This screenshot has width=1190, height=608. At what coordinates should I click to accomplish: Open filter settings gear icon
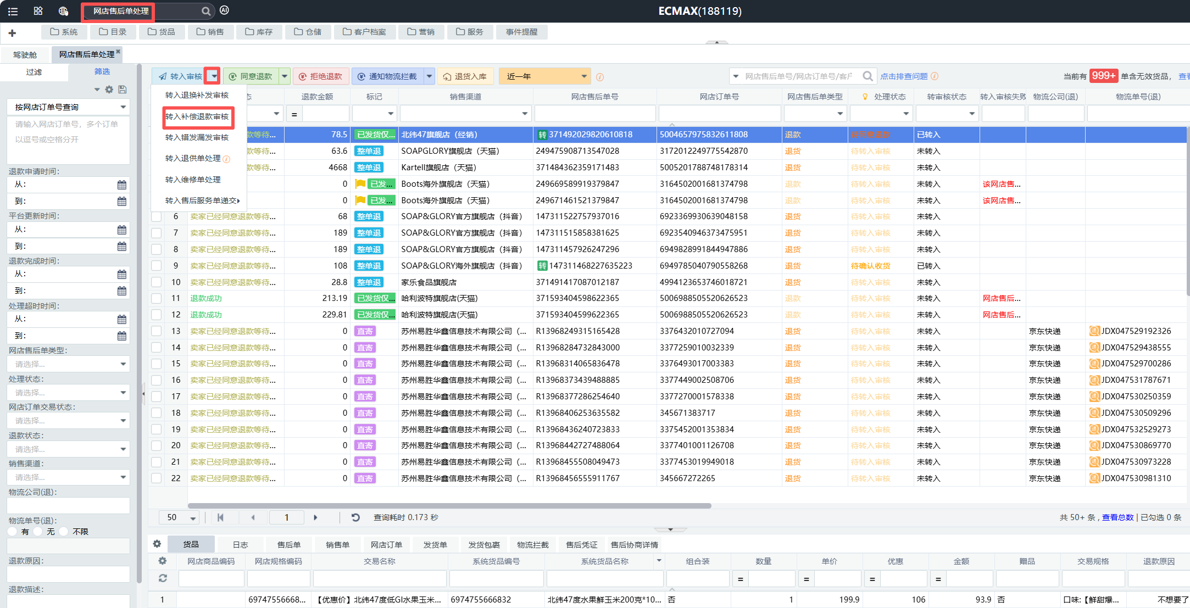coord(109,90)
